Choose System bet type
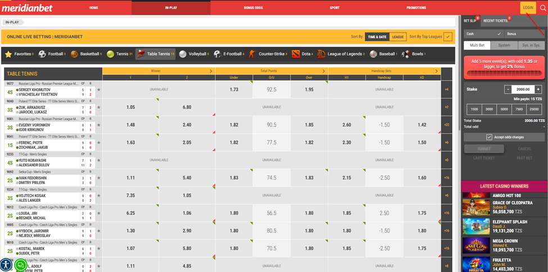 coord(504,46)
